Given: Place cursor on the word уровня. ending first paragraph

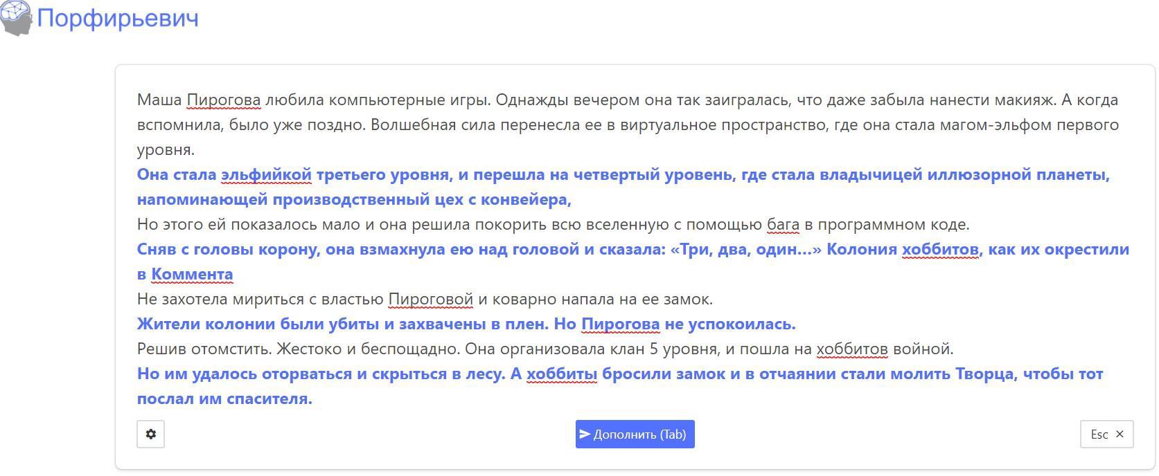Looking at the screenshot, I should pyautogui.click(x=165, y=150).
